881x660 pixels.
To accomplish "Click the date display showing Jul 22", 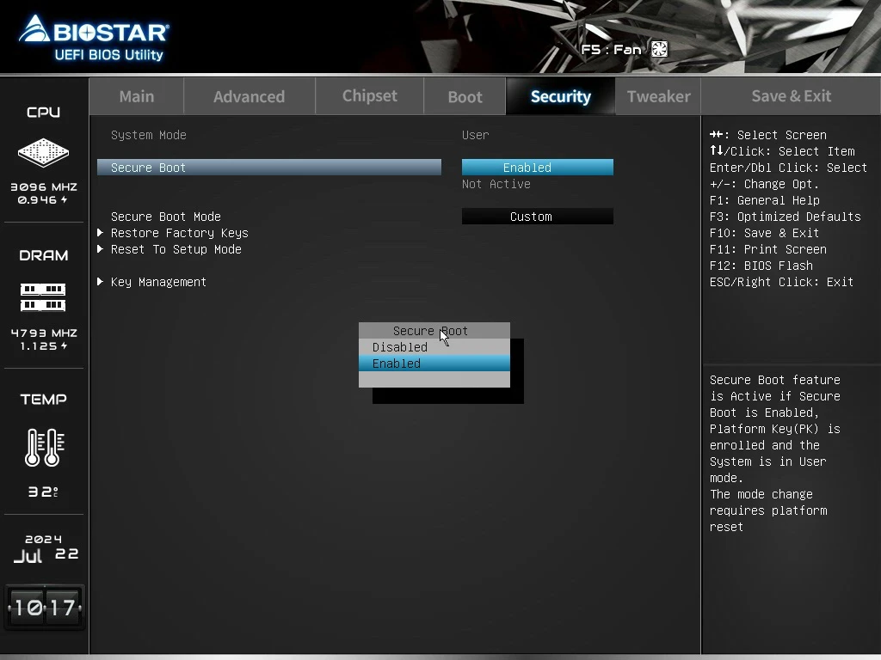I will point(45,548).
